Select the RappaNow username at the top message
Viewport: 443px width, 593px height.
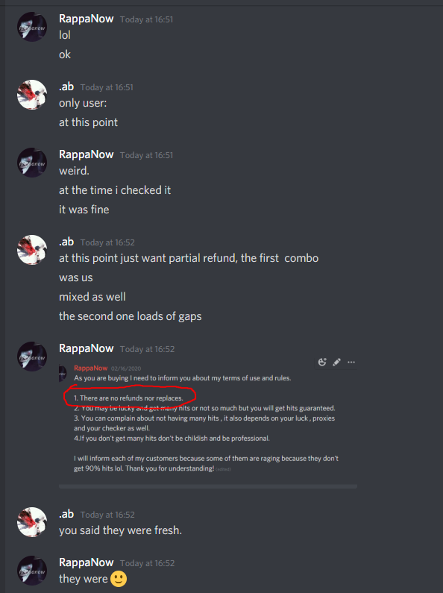(x=87, y=19)
